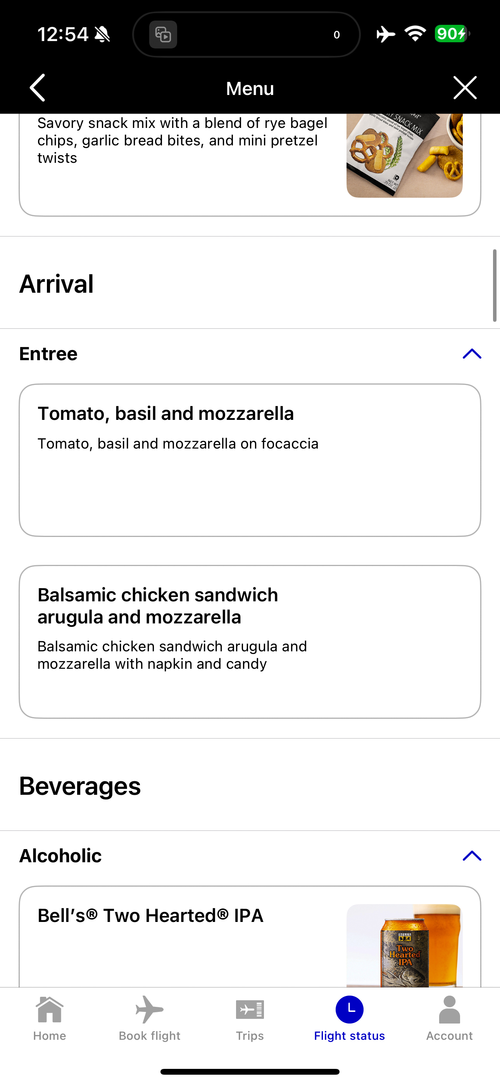Image resolution: width=500 pixels, height=1084 pixels.
Task: Tap the Entree section heading
Action: [x=48, y=354]
